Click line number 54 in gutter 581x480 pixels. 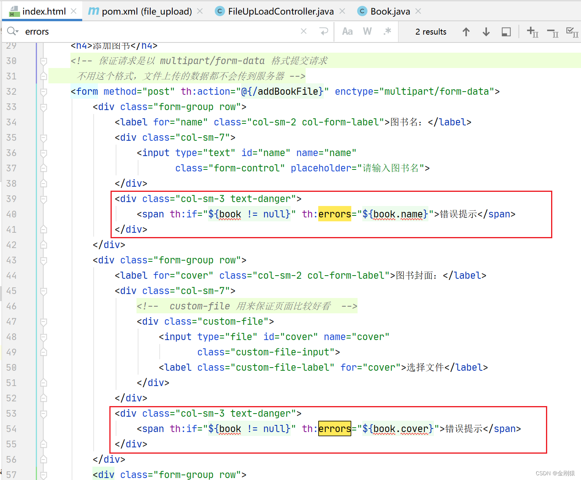[11, 429]
